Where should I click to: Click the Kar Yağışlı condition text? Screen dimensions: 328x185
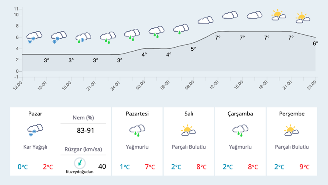[x=35, y=147]
